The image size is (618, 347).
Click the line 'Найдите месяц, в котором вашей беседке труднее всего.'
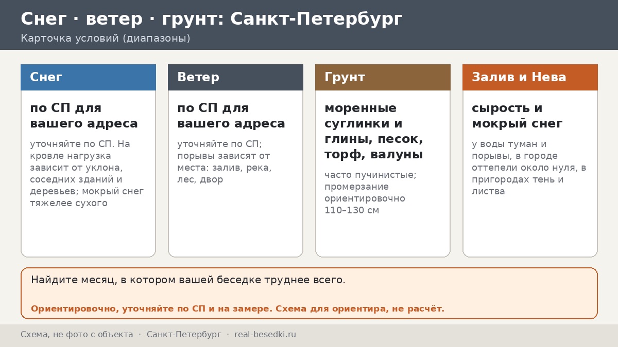(x=188, y=280)
